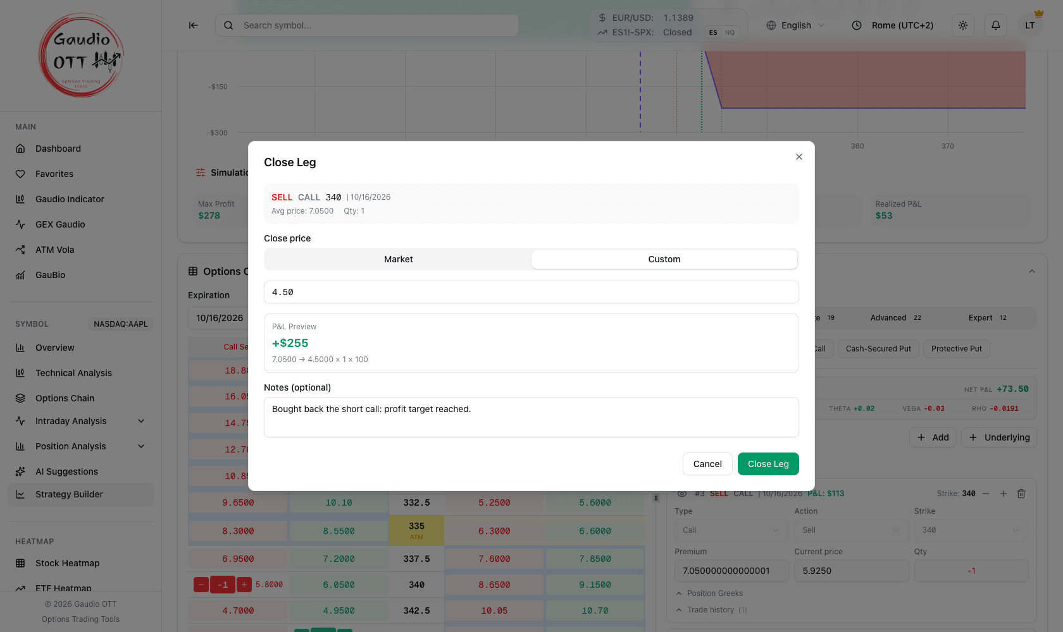Expand Trade history section
Image resolution: width=1063 pixels, height=632 pixels.
(711, 610)
